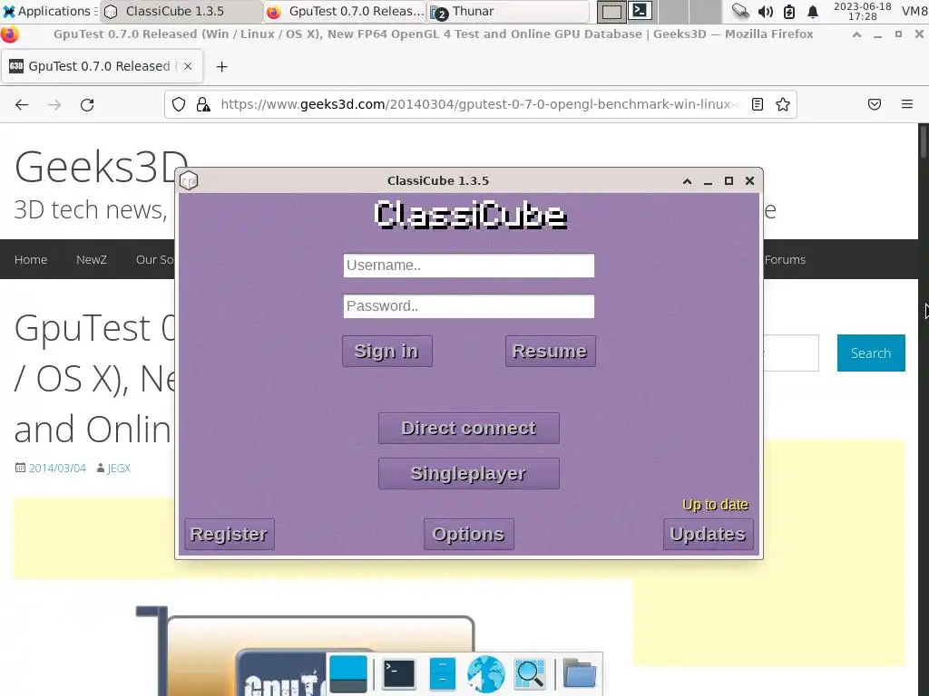Click the Sign in button in ClassiCube
Screen dimensions: 929x696
click(x=386, y=351)
